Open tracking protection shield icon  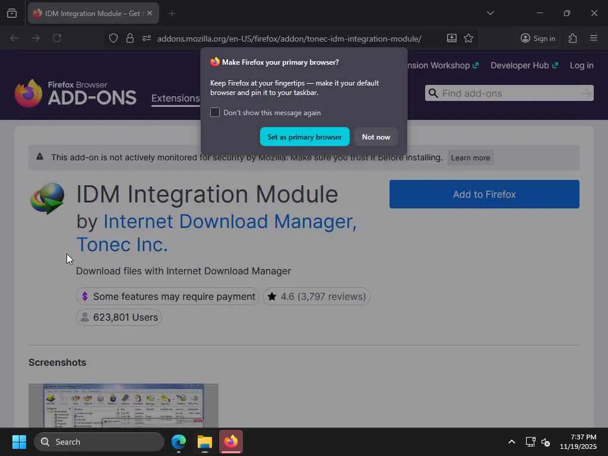[113, 39]
